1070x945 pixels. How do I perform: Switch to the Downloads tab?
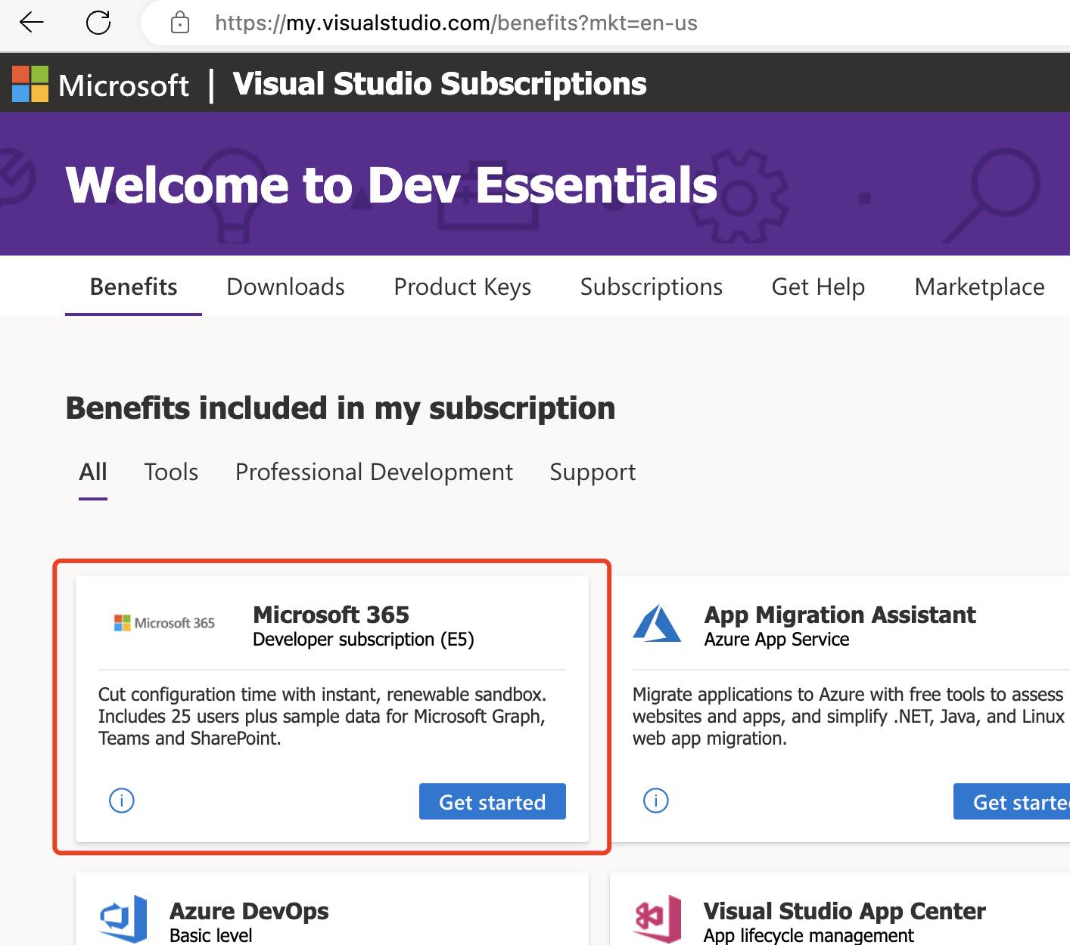point(285,287)
